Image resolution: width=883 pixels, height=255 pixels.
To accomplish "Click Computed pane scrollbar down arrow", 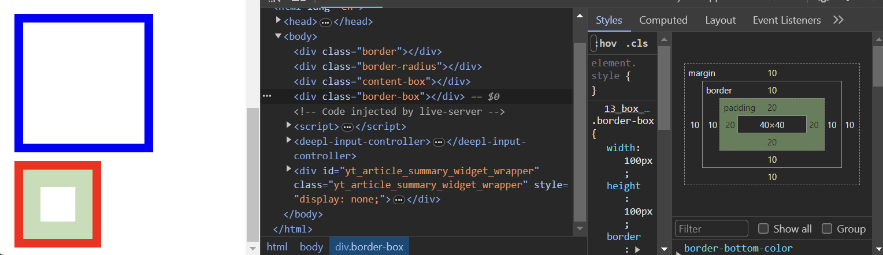I will click(x=877, y=249).
